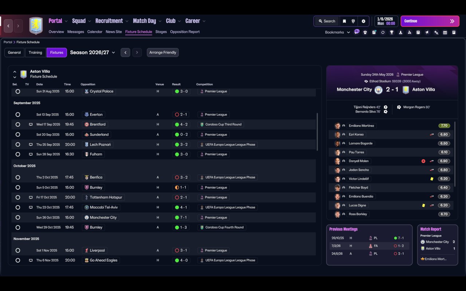The image size is (466, 291).
Task: Open the settings gear in the top bar
Action: click(363, 21)
